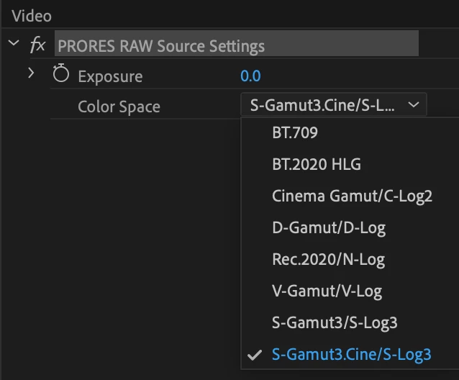Choose Rec.2020/N-Log option
Viewport: 459px width, 380px height.
pos(328,259)
